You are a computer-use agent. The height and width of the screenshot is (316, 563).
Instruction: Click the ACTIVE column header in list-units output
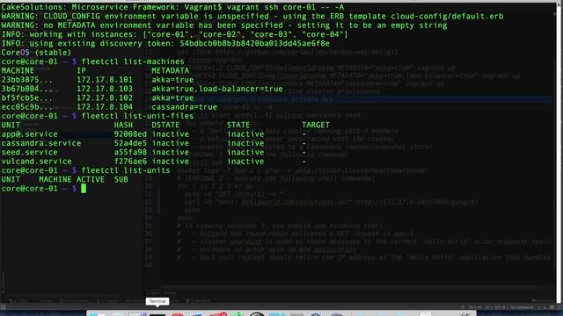[x=91, y=179]
